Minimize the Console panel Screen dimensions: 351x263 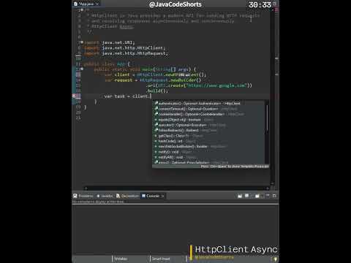268,196
